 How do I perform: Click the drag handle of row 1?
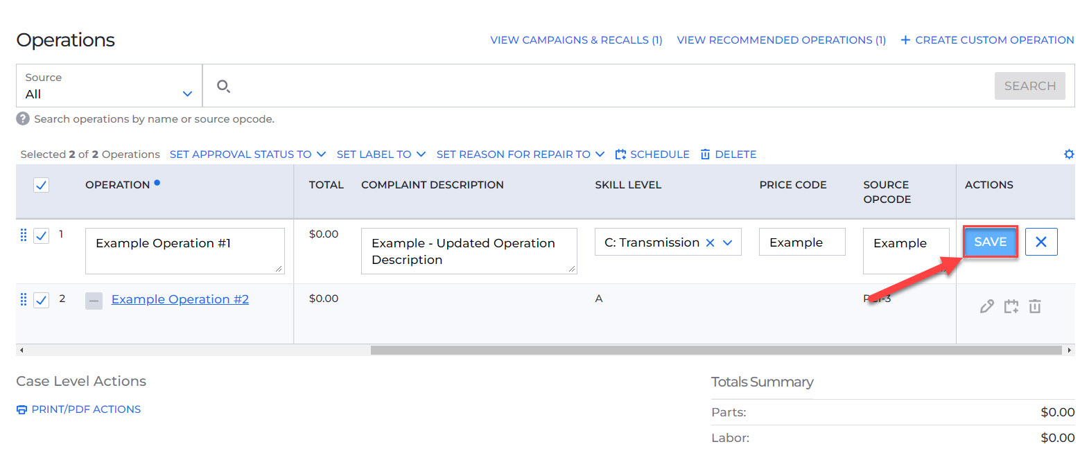click(x=24, y=235)
